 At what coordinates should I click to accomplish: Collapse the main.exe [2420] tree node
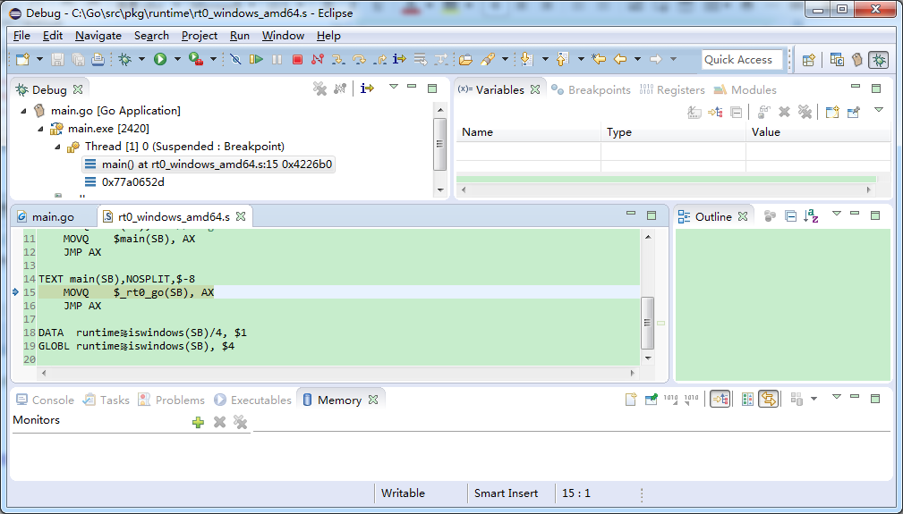tap(40, 129)
